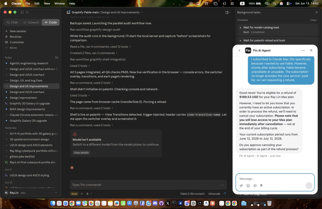
Task: Open the View menu in menu bar
Action: [x=47, y=3]
